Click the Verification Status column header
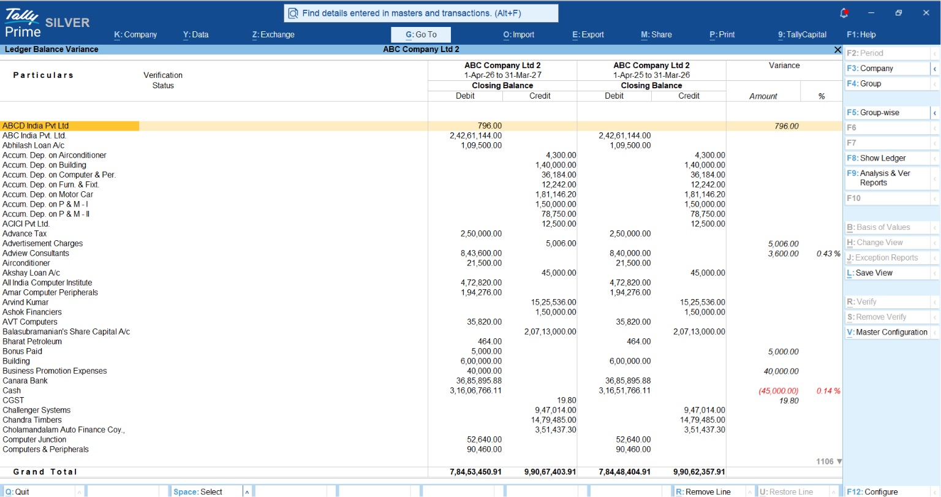Image resolution: width=941 pixels, height=497 pixels. click(x=163, y=80)
